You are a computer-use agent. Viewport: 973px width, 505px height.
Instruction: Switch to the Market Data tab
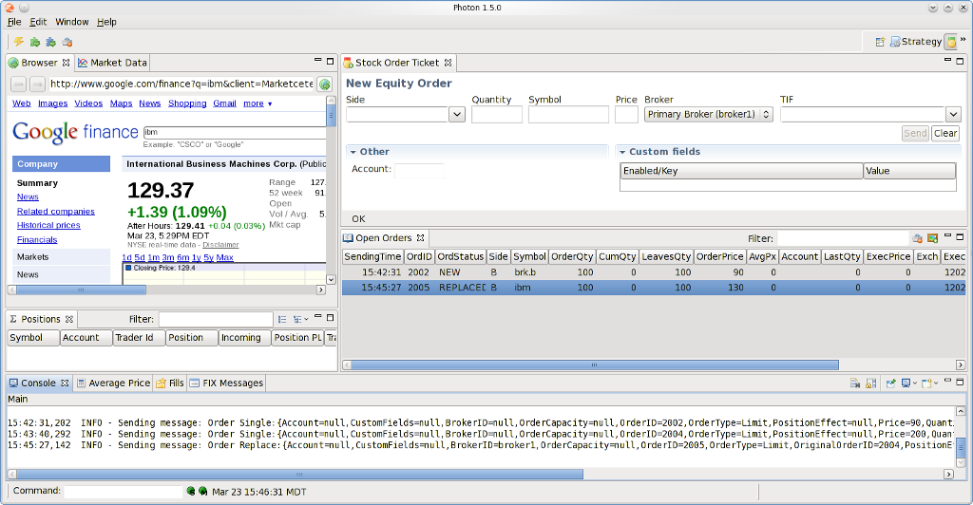[113, 63]
